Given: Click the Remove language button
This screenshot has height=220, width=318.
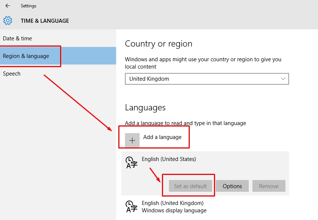Looking at the screenshot, I should tap(269, 186).
